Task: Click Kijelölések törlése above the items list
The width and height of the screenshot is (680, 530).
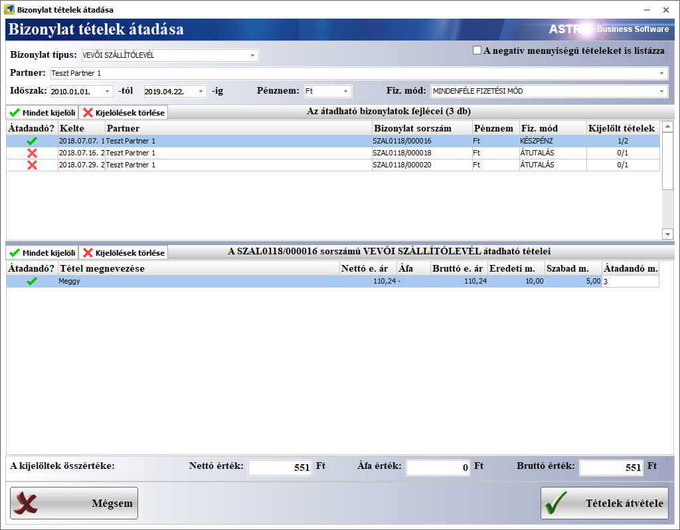Action: click(x=124, y=253)
